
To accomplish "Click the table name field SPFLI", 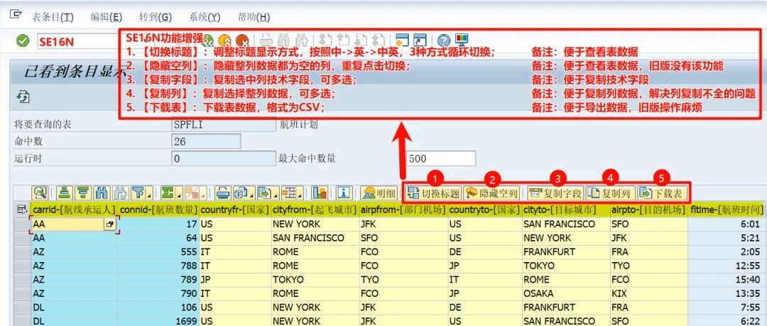I will point(224,124).
